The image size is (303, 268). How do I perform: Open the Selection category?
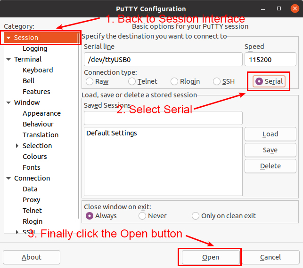tap(37, 146)
